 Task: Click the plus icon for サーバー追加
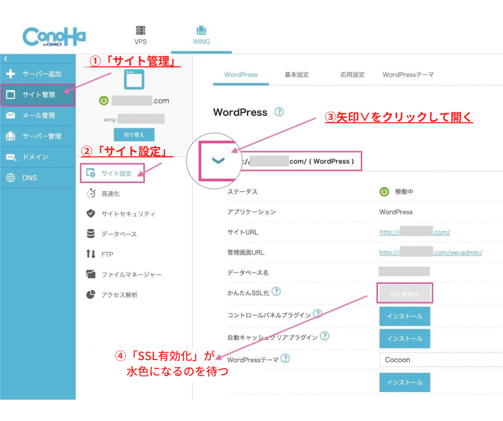pos(11,74)
